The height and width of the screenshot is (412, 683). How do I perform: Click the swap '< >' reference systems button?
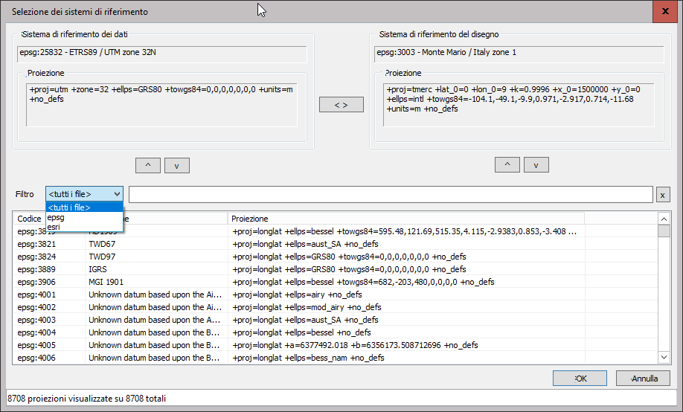[x=341, y=105]
